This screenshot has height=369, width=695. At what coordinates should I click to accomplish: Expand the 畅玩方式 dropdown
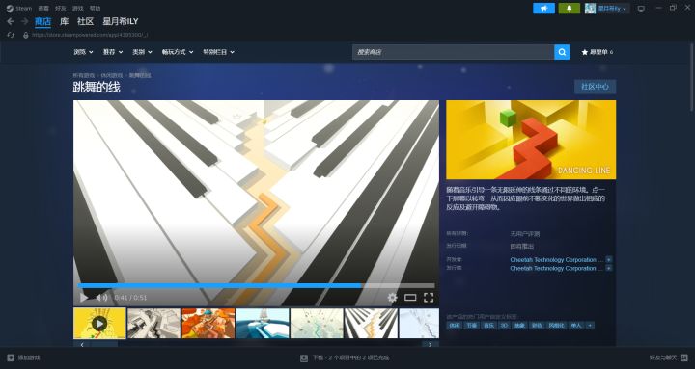[x=178, y=52]
